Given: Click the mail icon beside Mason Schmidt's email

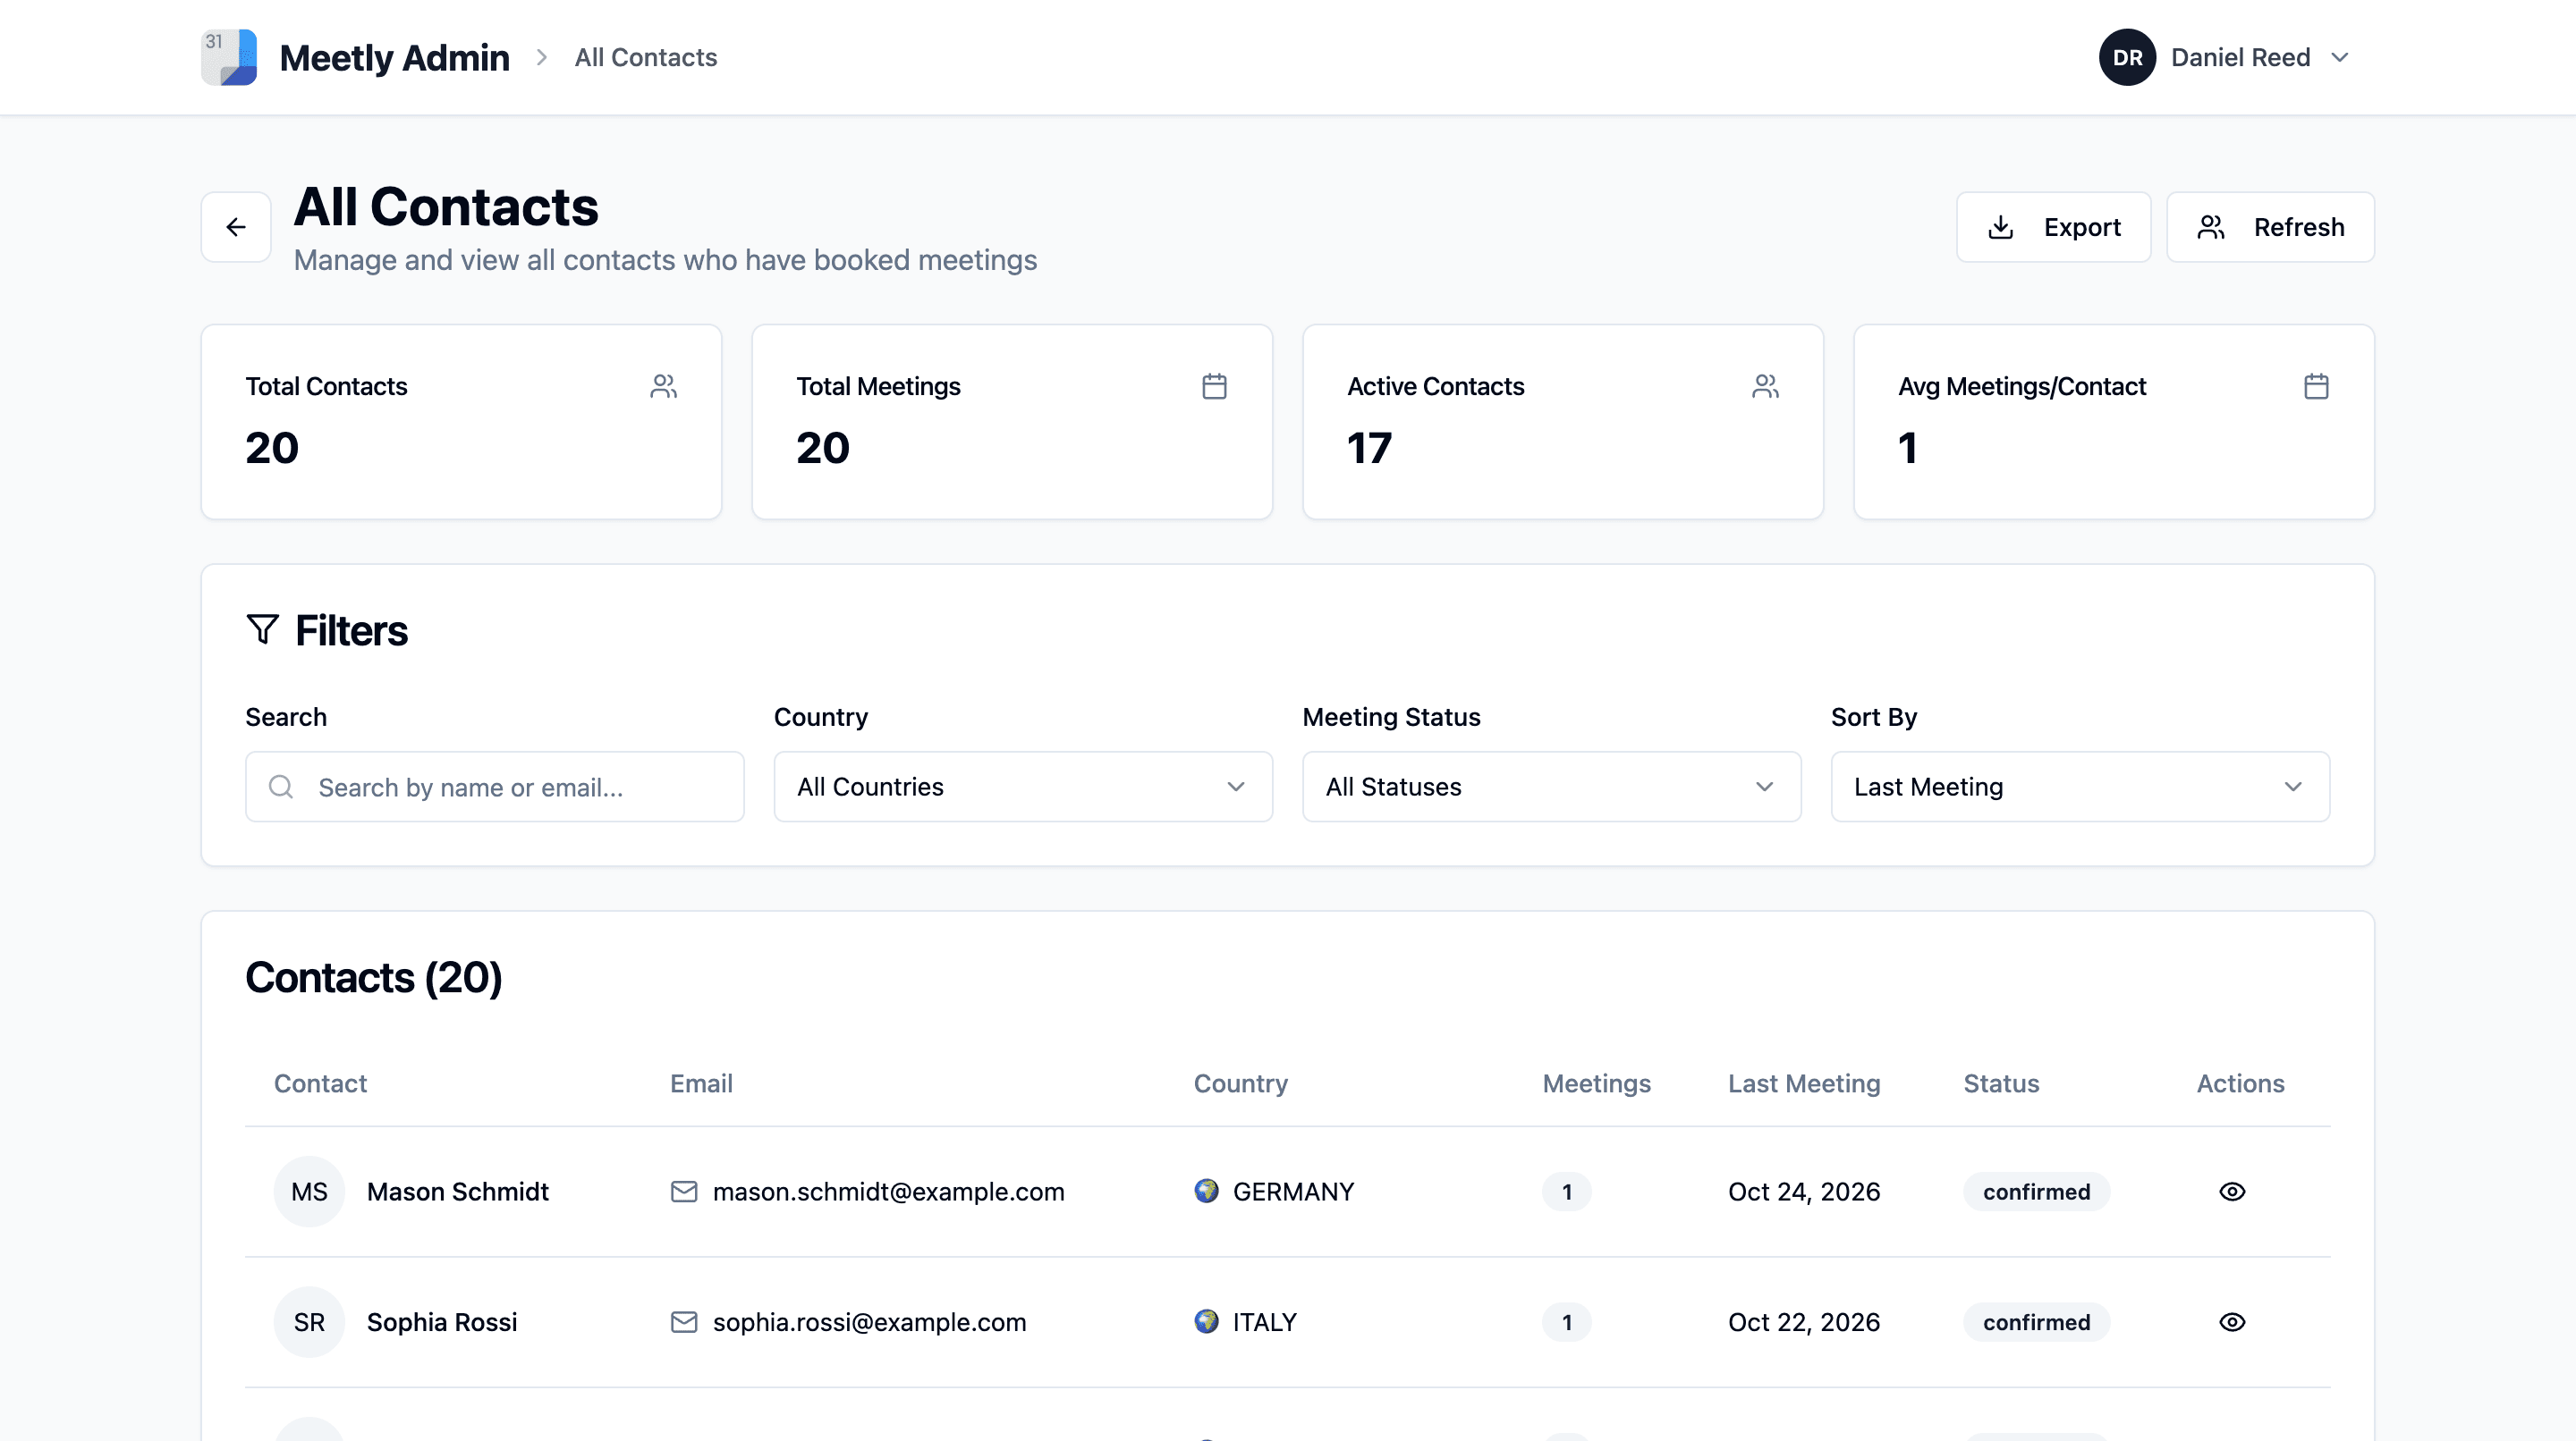Looking at the screenshot, I should pyautogui.click(x=684, y=1192).
